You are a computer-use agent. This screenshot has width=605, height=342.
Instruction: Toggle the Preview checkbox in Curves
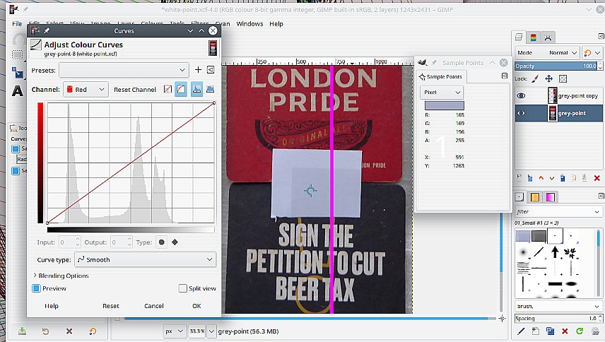pos(36,288)
